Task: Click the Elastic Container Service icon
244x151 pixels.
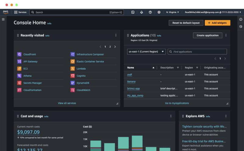Action: 73,61
